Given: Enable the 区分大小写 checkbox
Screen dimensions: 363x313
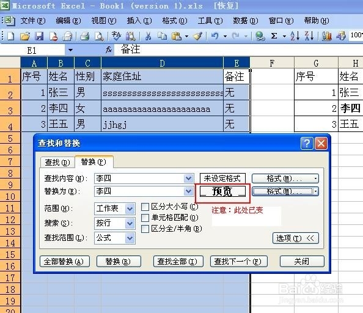Looking at the screenshot, I should click(145, 207).
